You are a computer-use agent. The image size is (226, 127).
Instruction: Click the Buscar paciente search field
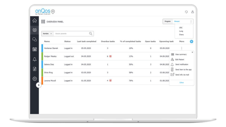71,34
